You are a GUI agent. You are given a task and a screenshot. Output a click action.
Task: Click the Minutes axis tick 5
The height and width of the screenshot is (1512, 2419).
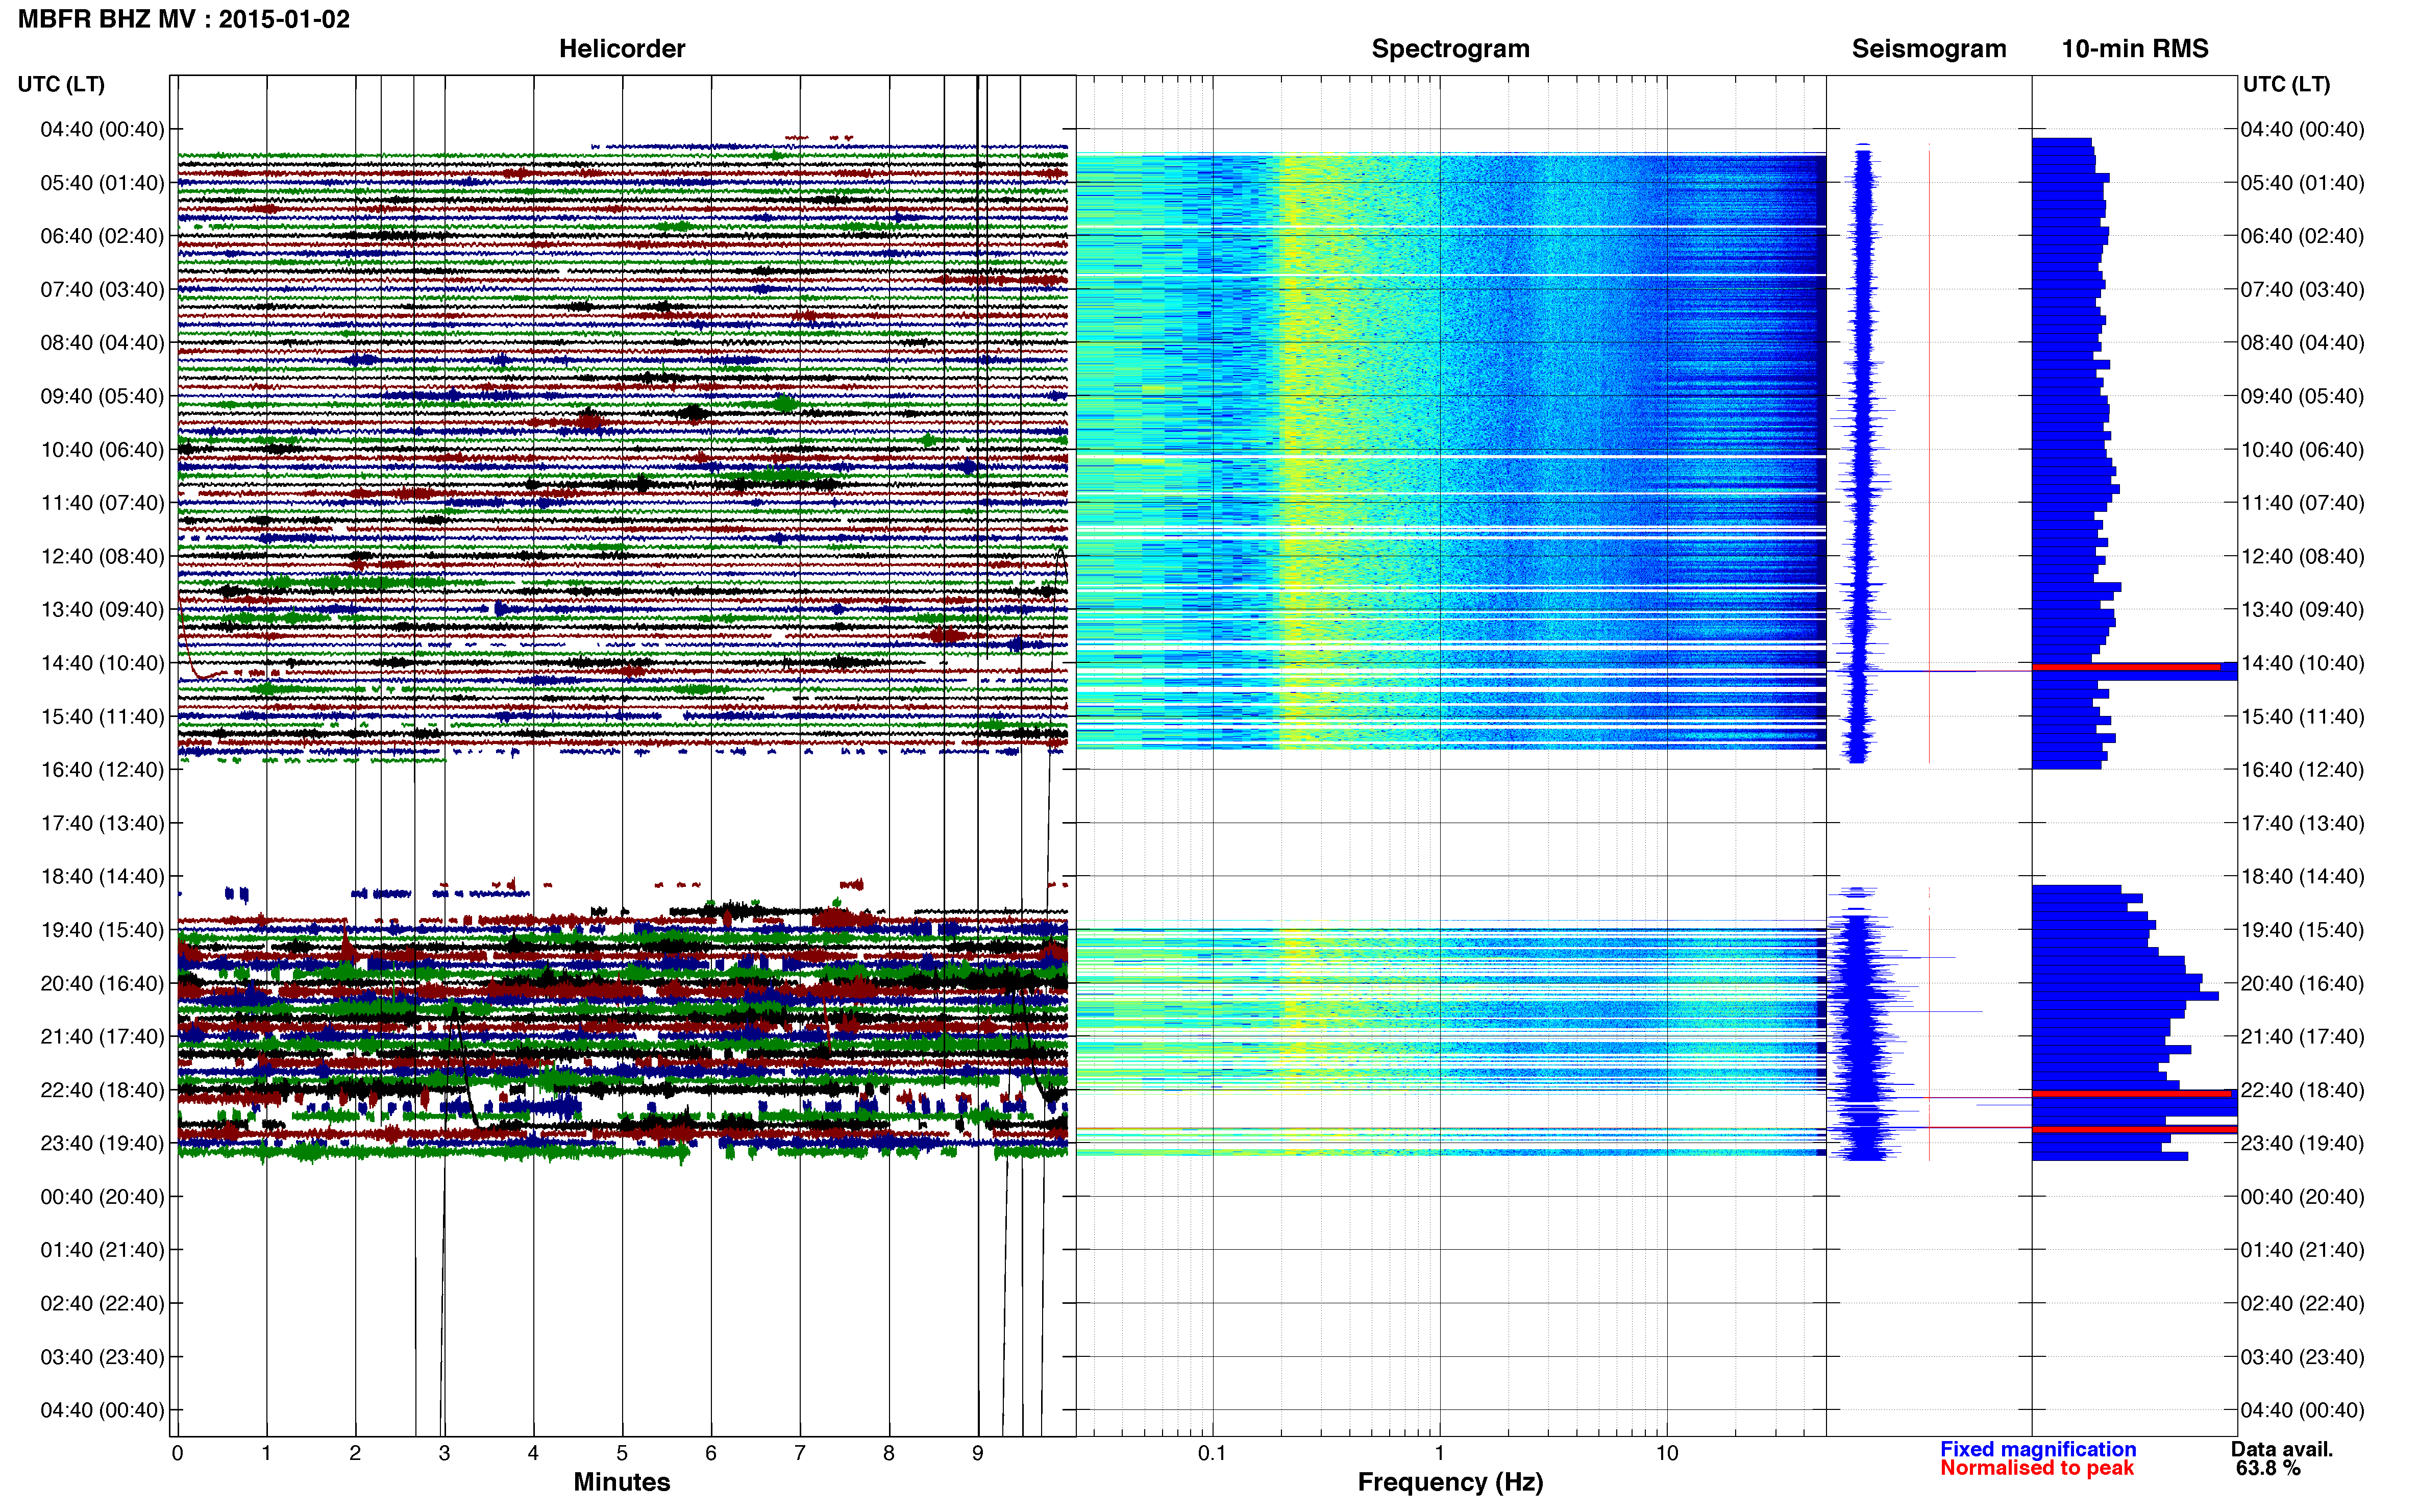pyautogui.click(x=622, y=1453)
